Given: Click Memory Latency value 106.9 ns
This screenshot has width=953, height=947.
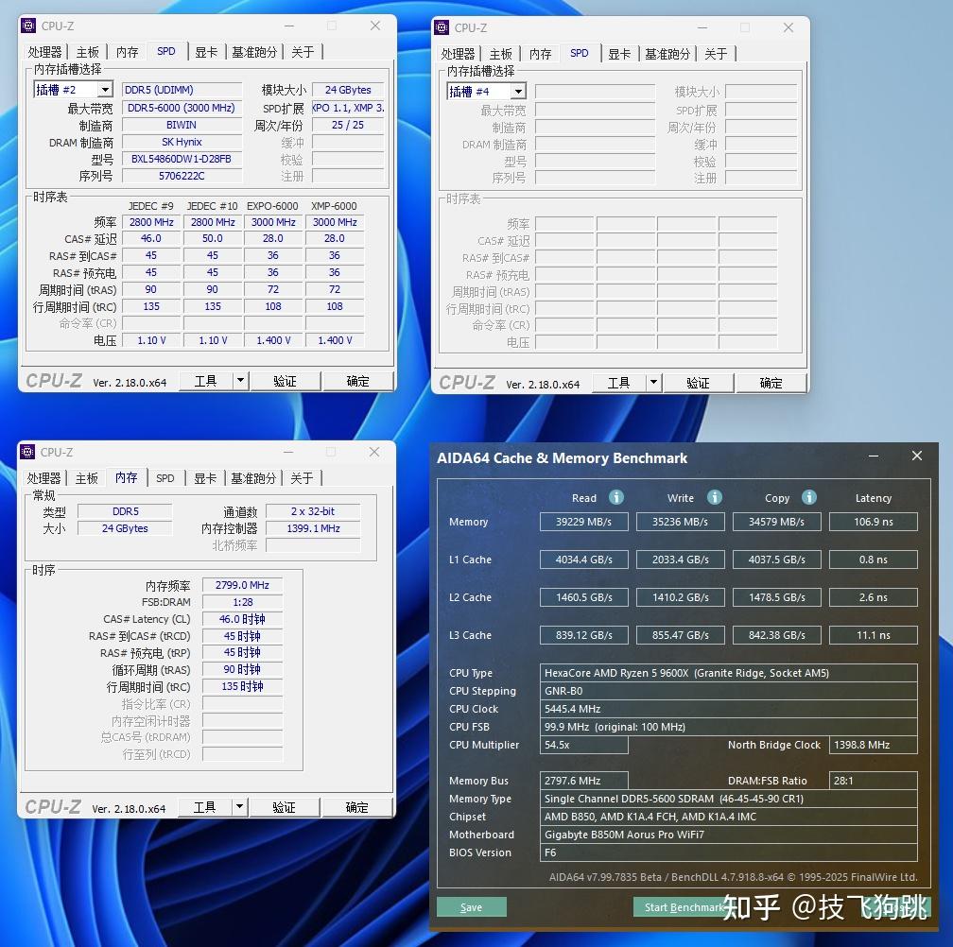Looking at the screenshot, I should tap(874, 522).
